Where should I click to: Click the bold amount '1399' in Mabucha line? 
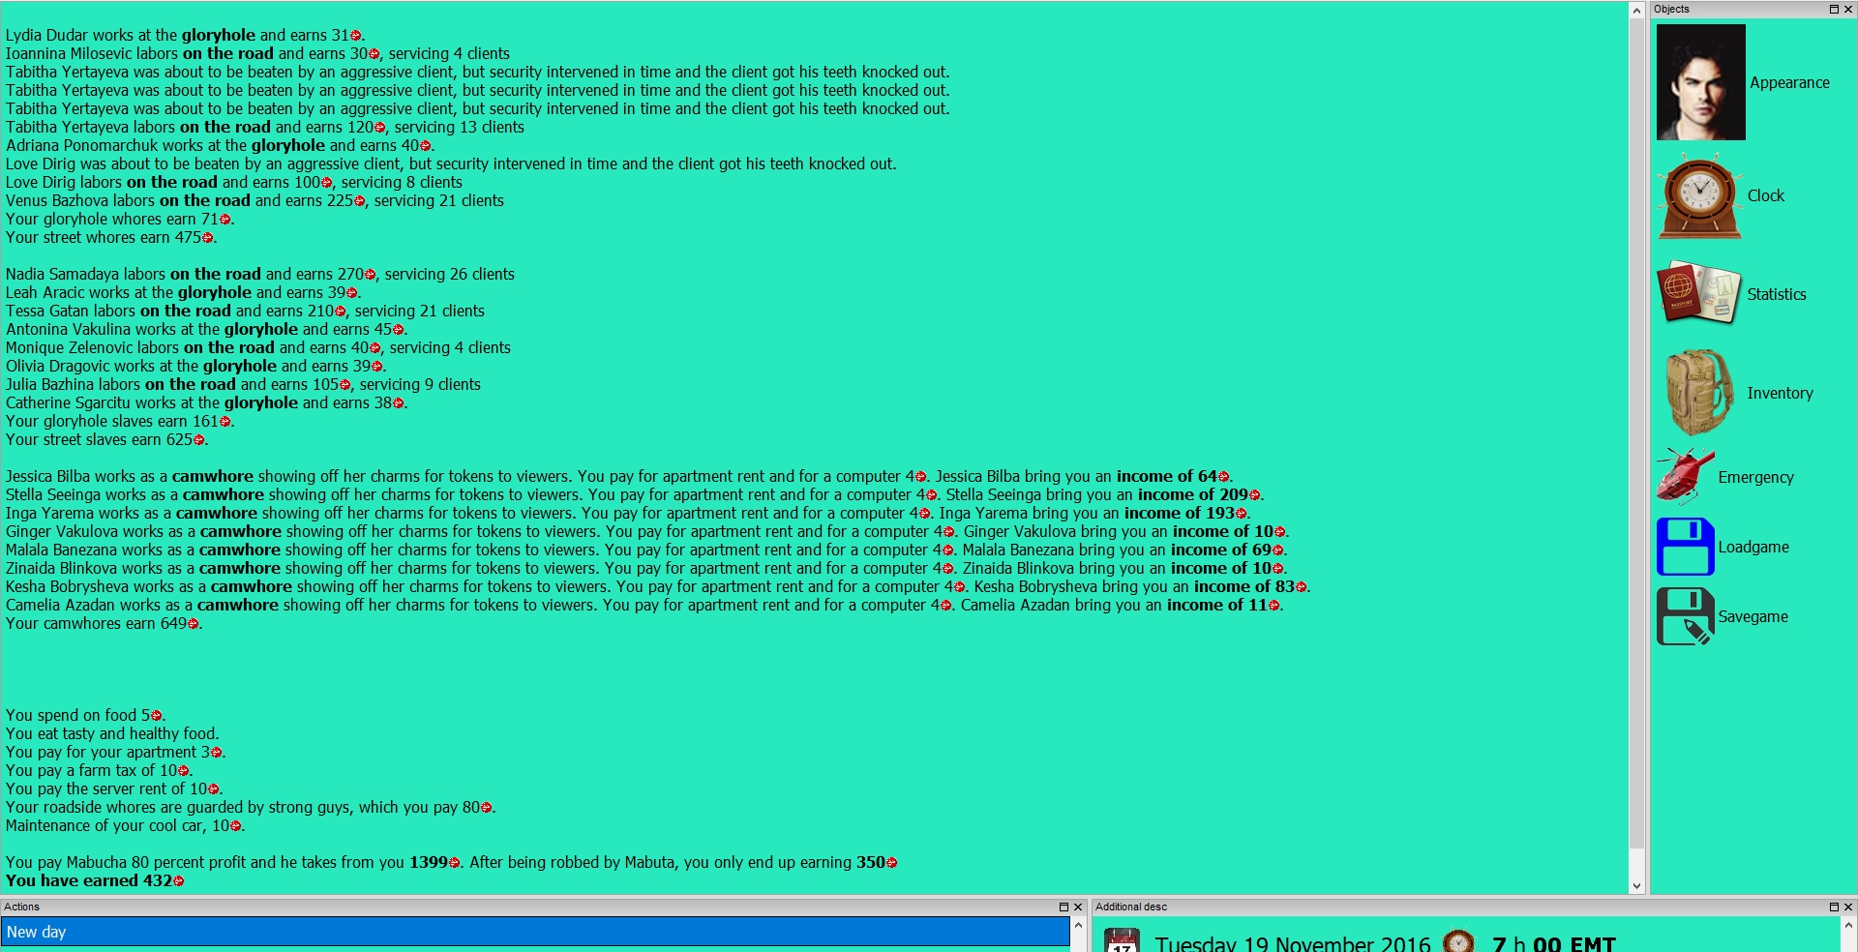429,862
